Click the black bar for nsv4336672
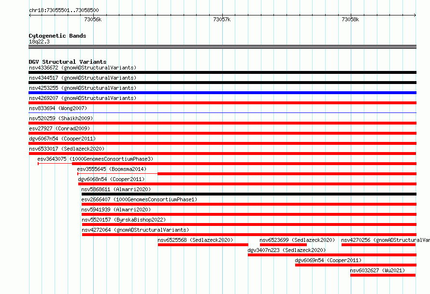430x294 pixels. [222, 72]
